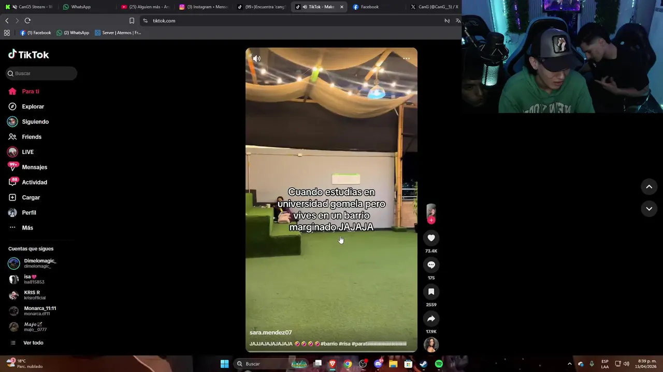
Task: Open followed account Monarca_11:11
Action: pos(32,311)
